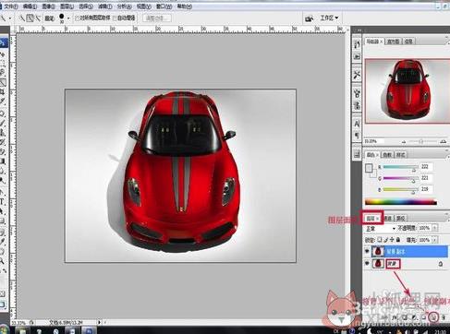This screenshot has width=450, height=334.
Task: Open the brush size picker arrow
Action: click(68, 18)
